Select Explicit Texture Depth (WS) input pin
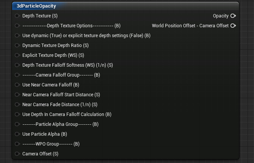 [x=17, y=55]
